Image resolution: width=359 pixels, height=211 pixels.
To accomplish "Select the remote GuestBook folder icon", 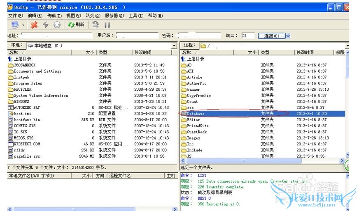I will 184,132.
